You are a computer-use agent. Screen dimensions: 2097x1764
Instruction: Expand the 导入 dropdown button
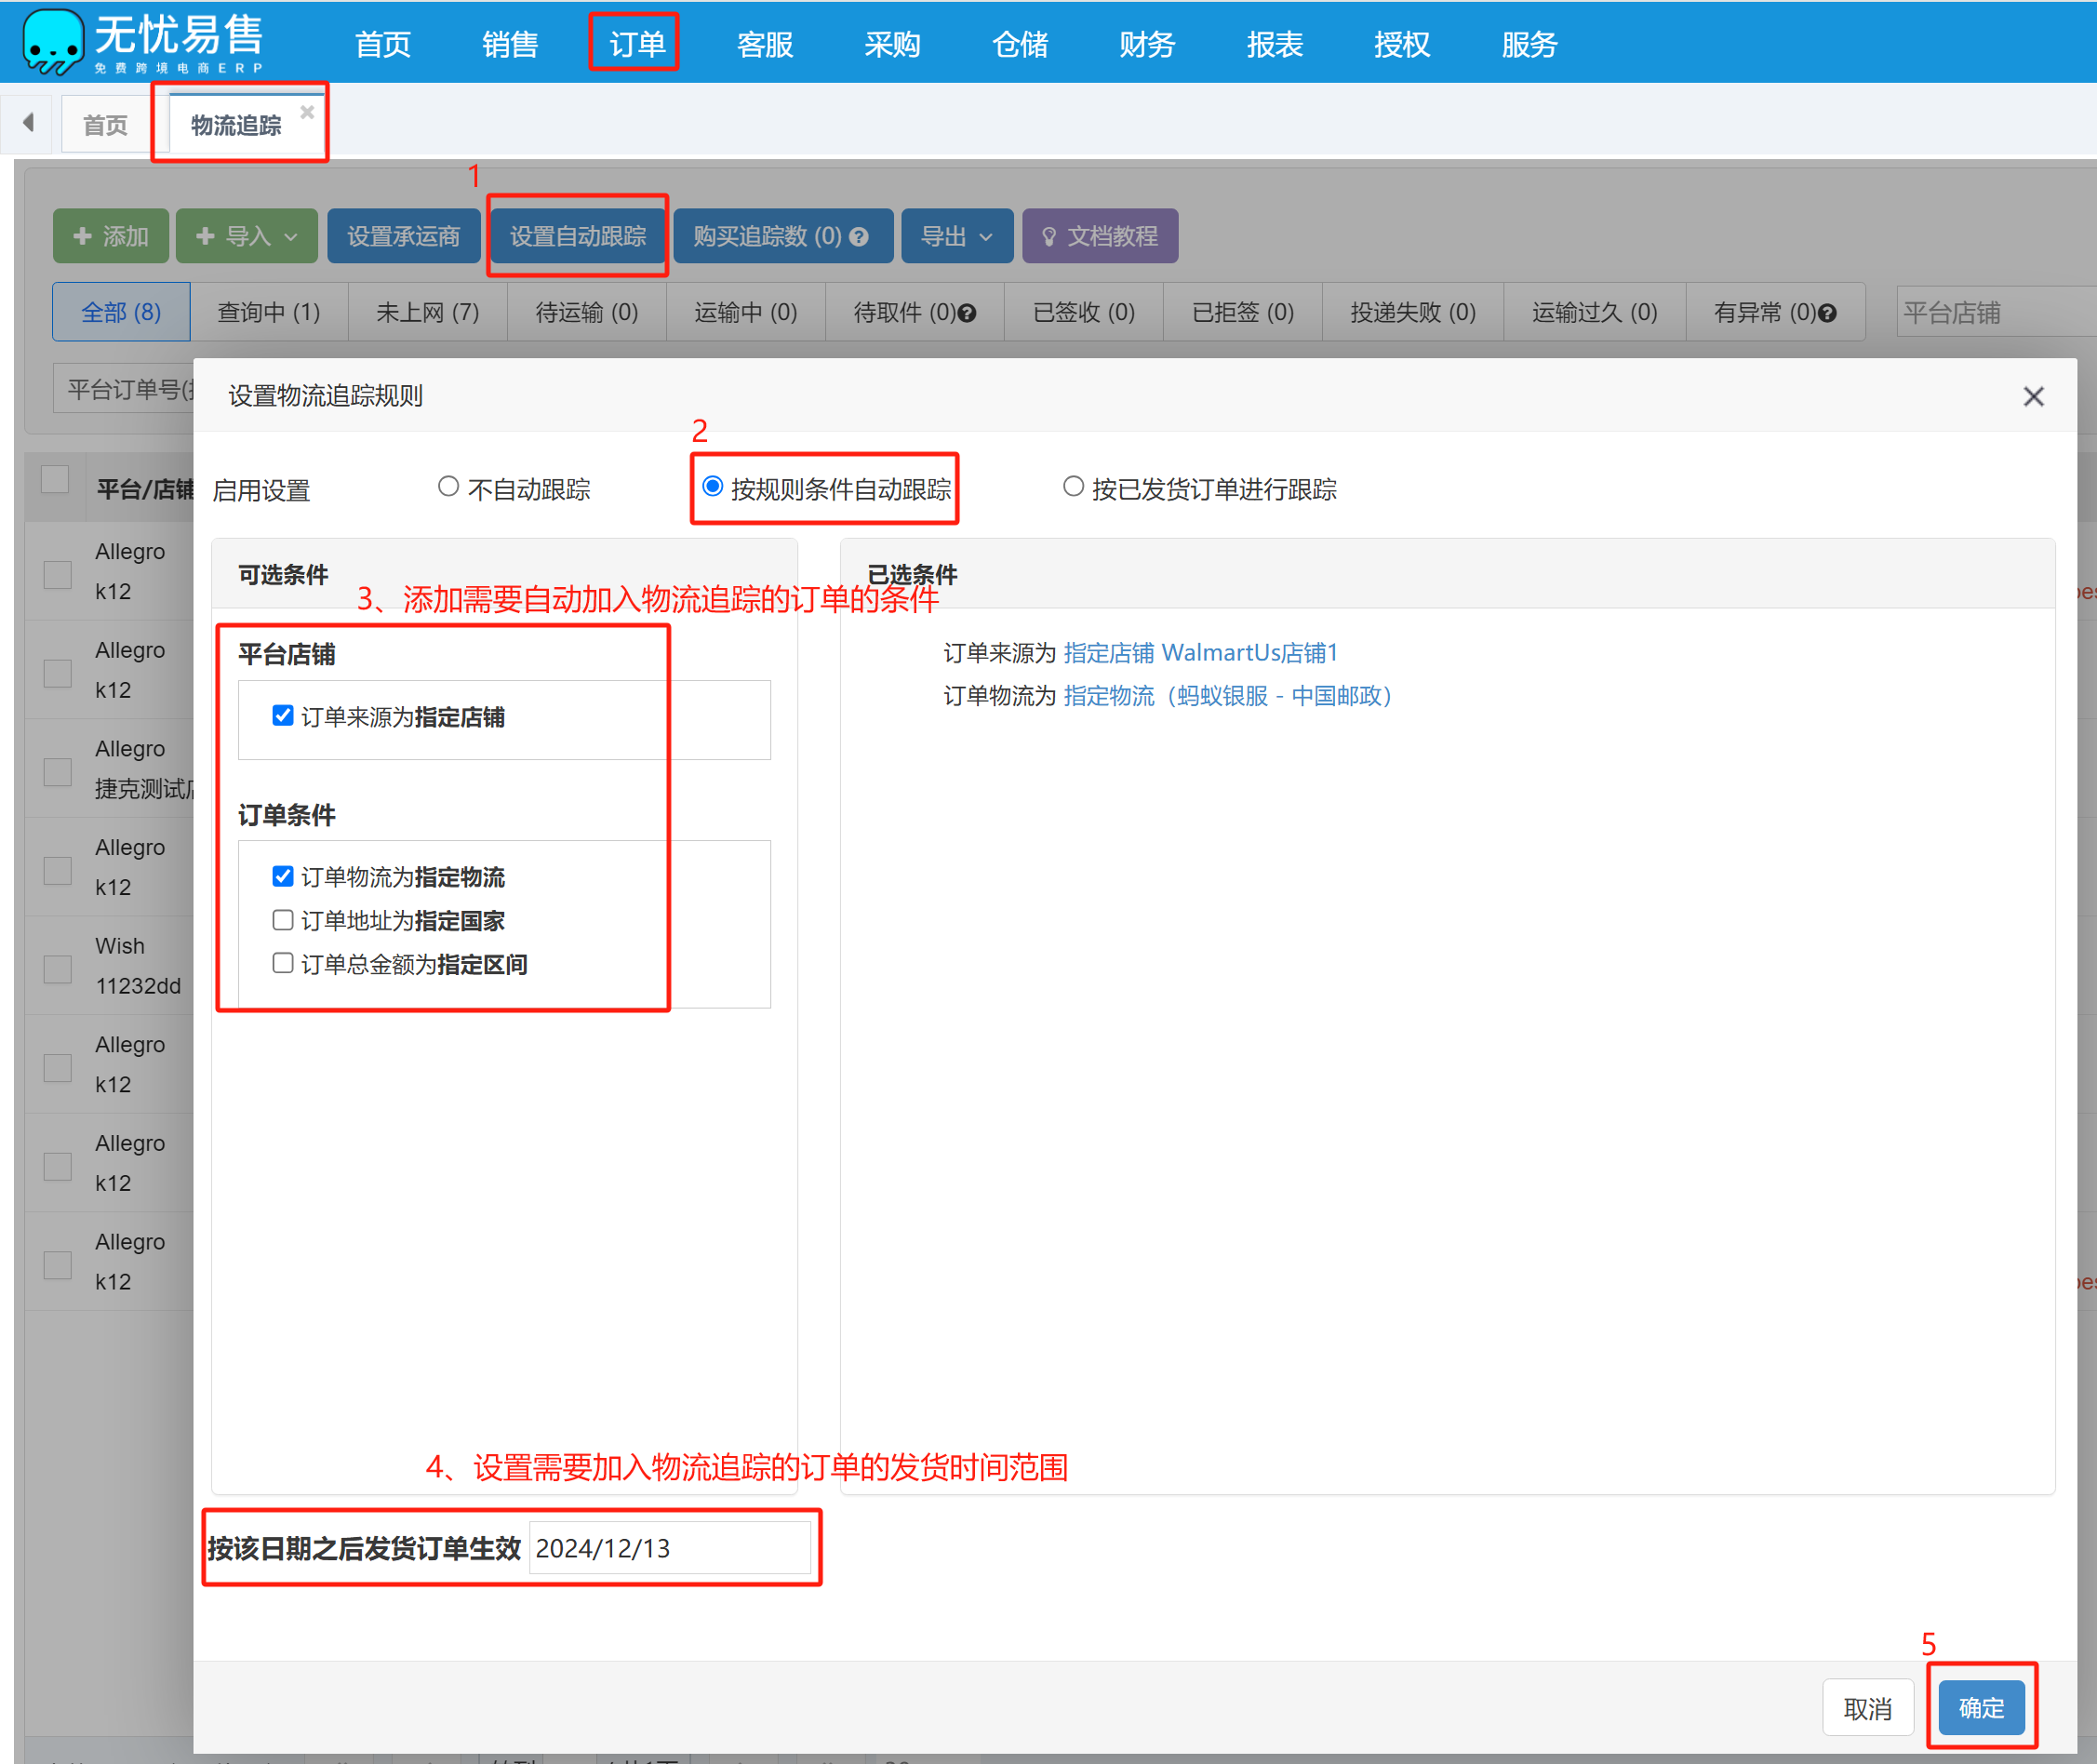[x=246, y=237]
